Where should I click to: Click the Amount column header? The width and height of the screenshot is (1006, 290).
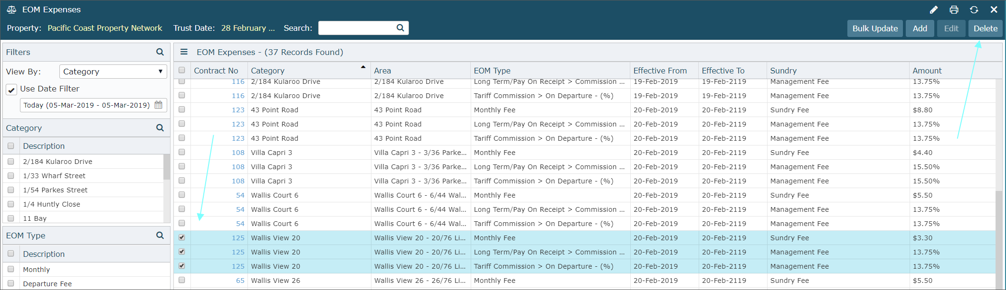pos(927,71)
